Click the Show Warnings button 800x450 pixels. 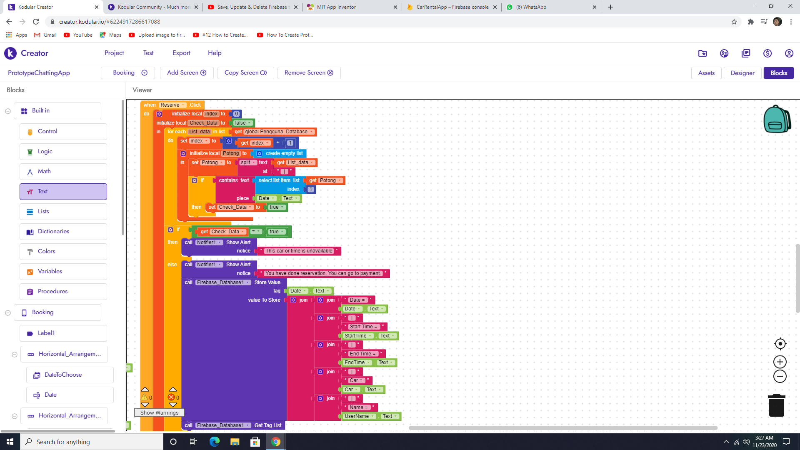tap(159, 413)
